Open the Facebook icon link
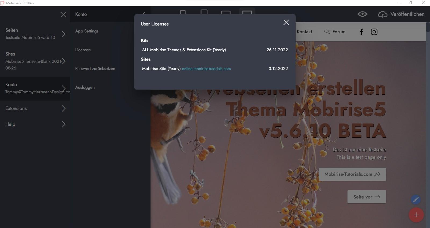 point(361,32)
